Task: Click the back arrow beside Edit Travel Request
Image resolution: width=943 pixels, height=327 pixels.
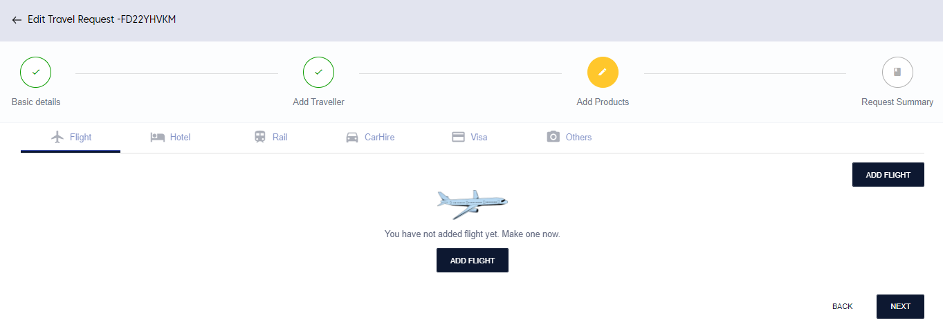Action: [17, 20]
